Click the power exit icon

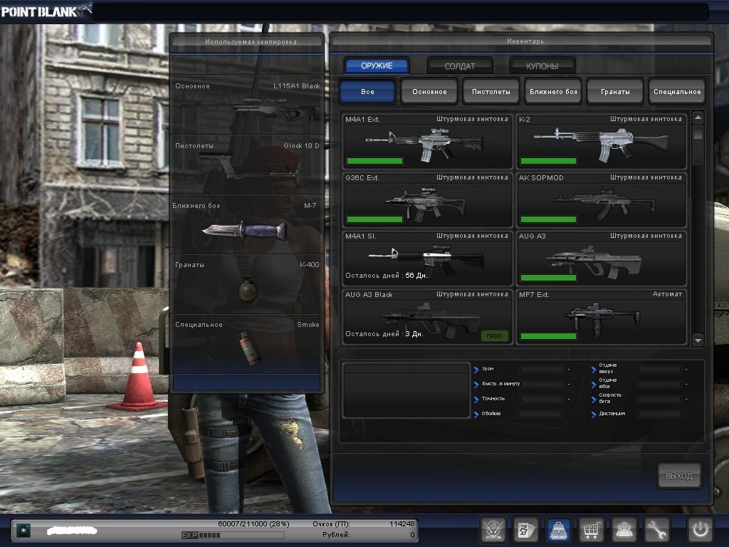point(700,530)
